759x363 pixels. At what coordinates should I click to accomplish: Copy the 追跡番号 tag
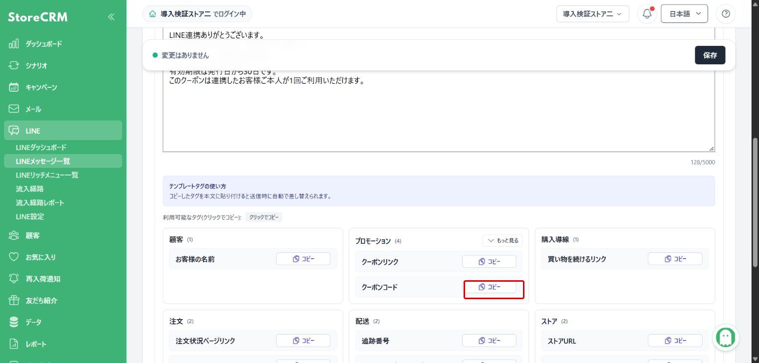click(x=489, y=341)
